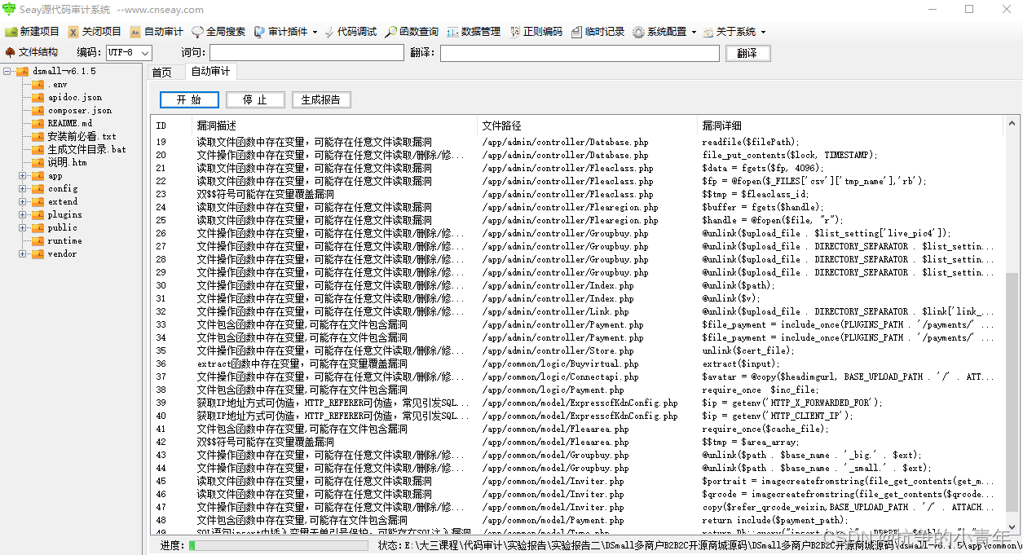Click the scroll up arrow of results list
This screenshot has height=555, width=1023.
(1012, 123)
